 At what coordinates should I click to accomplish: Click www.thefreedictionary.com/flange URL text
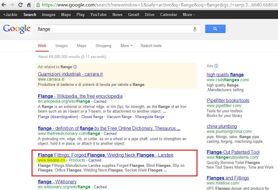pos(69,133)
